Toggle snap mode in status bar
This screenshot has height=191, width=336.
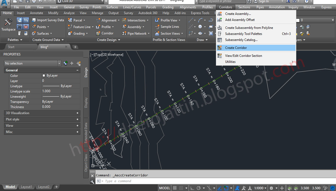click(x=181, y=188)
